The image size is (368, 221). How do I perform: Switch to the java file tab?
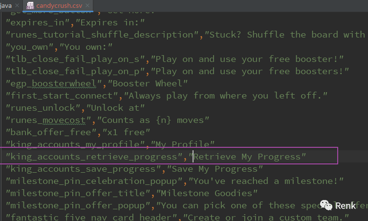point(6,5)
